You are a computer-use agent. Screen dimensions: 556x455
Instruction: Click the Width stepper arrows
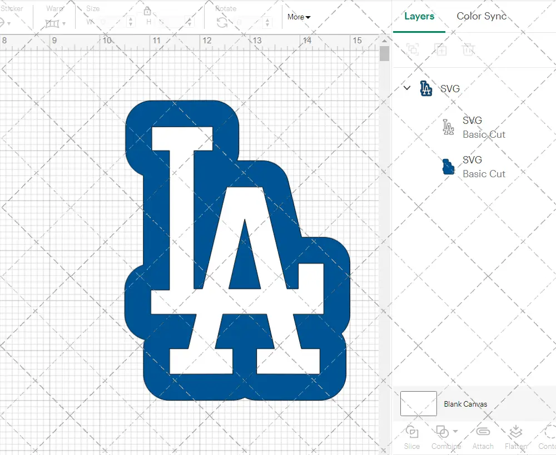pyautogui.click(x=130, y=22)
